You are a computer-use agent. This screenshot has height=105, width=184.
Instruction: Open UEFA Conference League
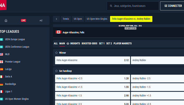pyautogui.click(x=17, y=47)
